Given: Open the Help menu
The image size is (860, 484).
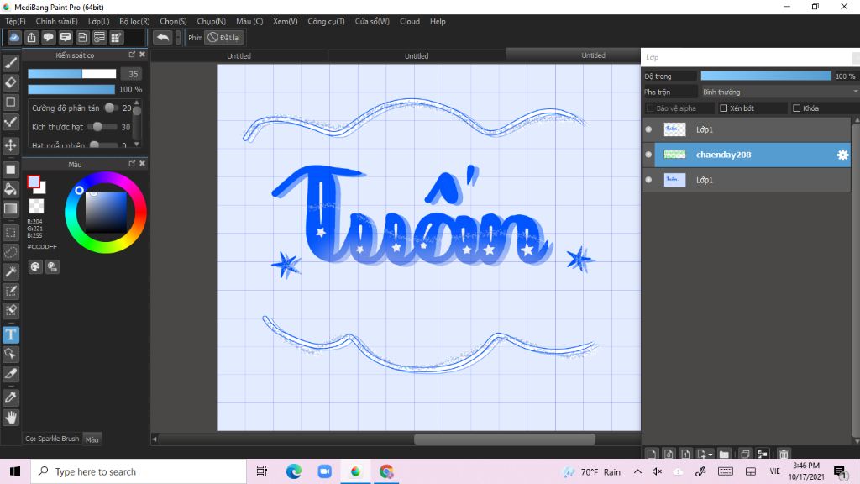Looking at the screenshot, I should click(x=438, y=21).
